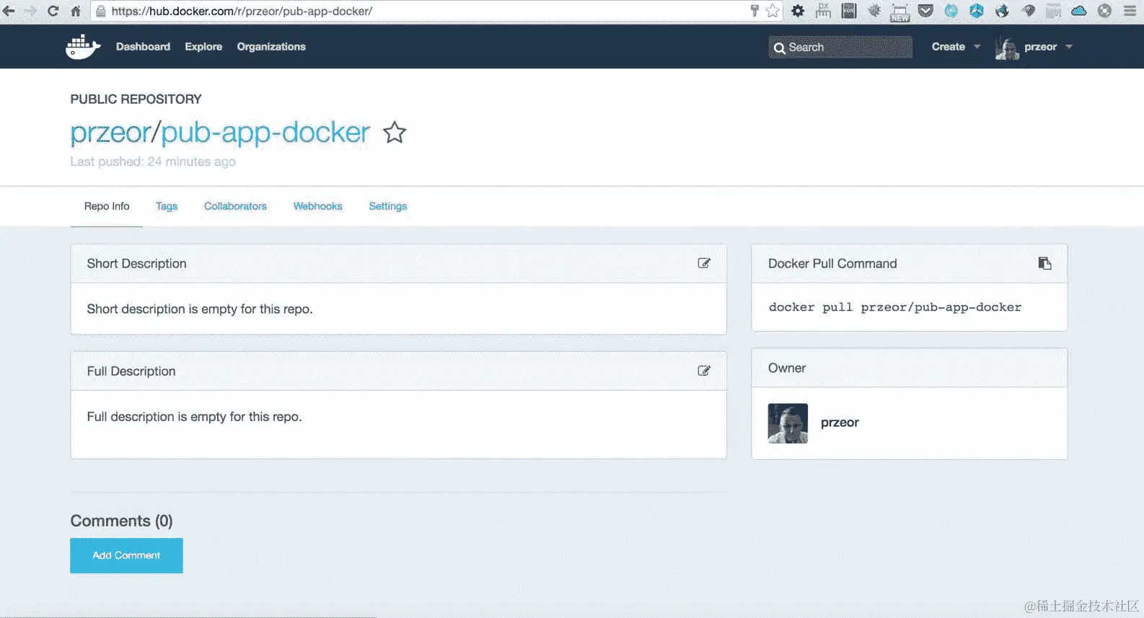The image size is (1144, 618).
Task: Bookmark this page with the star icon
Action: [x=773, y=10]
